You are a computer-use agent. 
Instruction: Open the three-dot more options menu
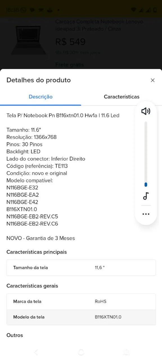146,213
